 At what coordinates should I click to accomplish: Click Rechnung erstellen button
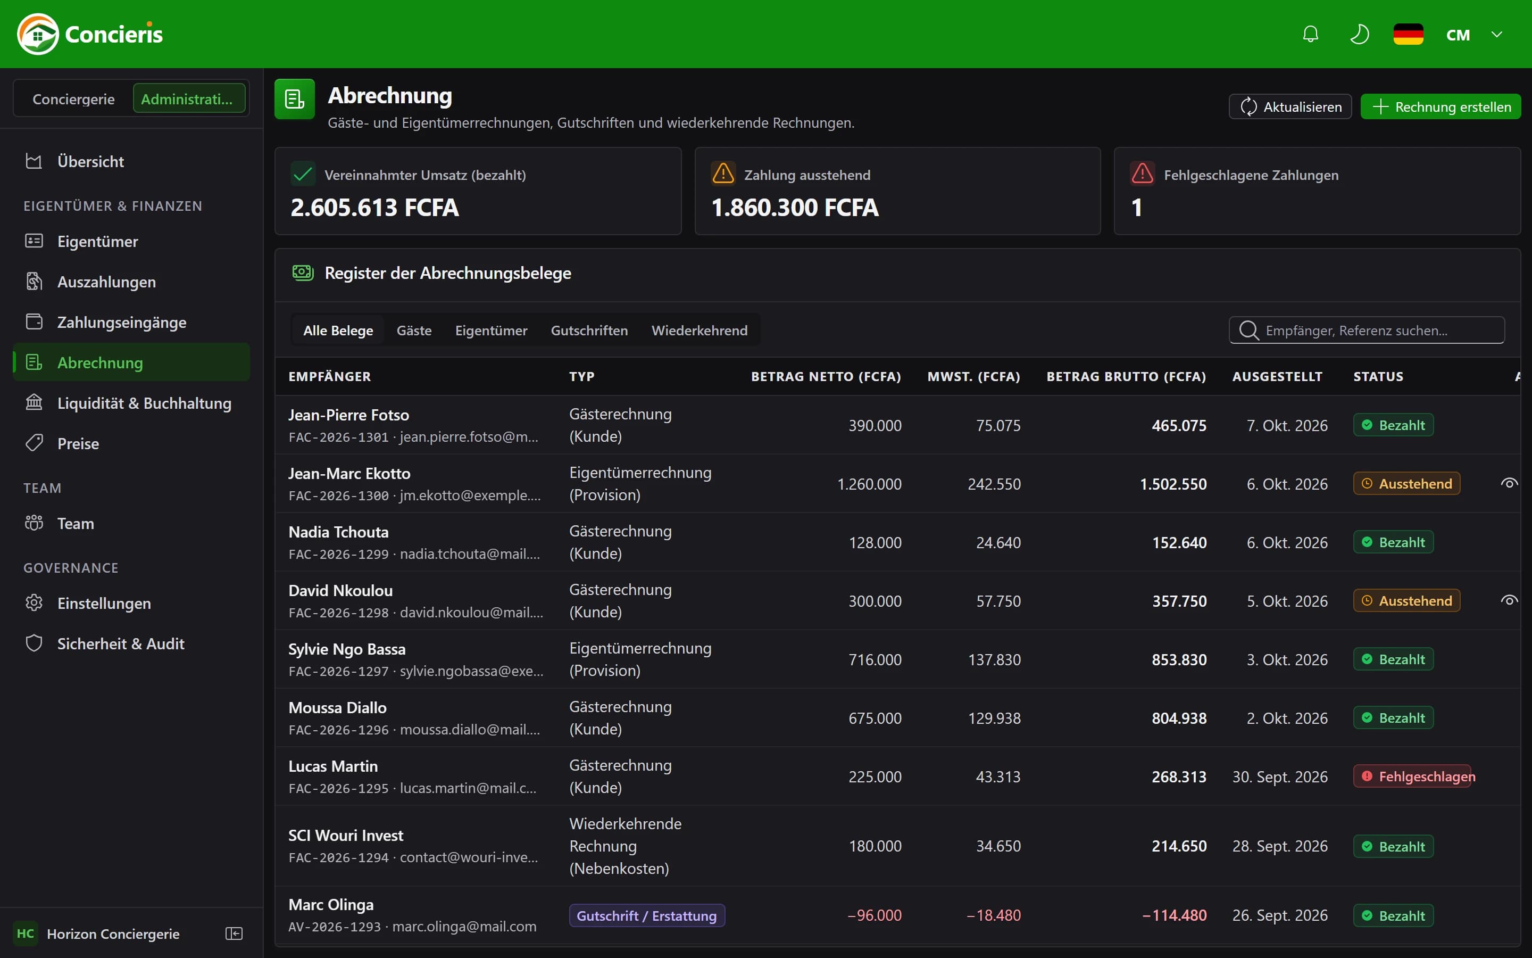tap(1440, 106)
